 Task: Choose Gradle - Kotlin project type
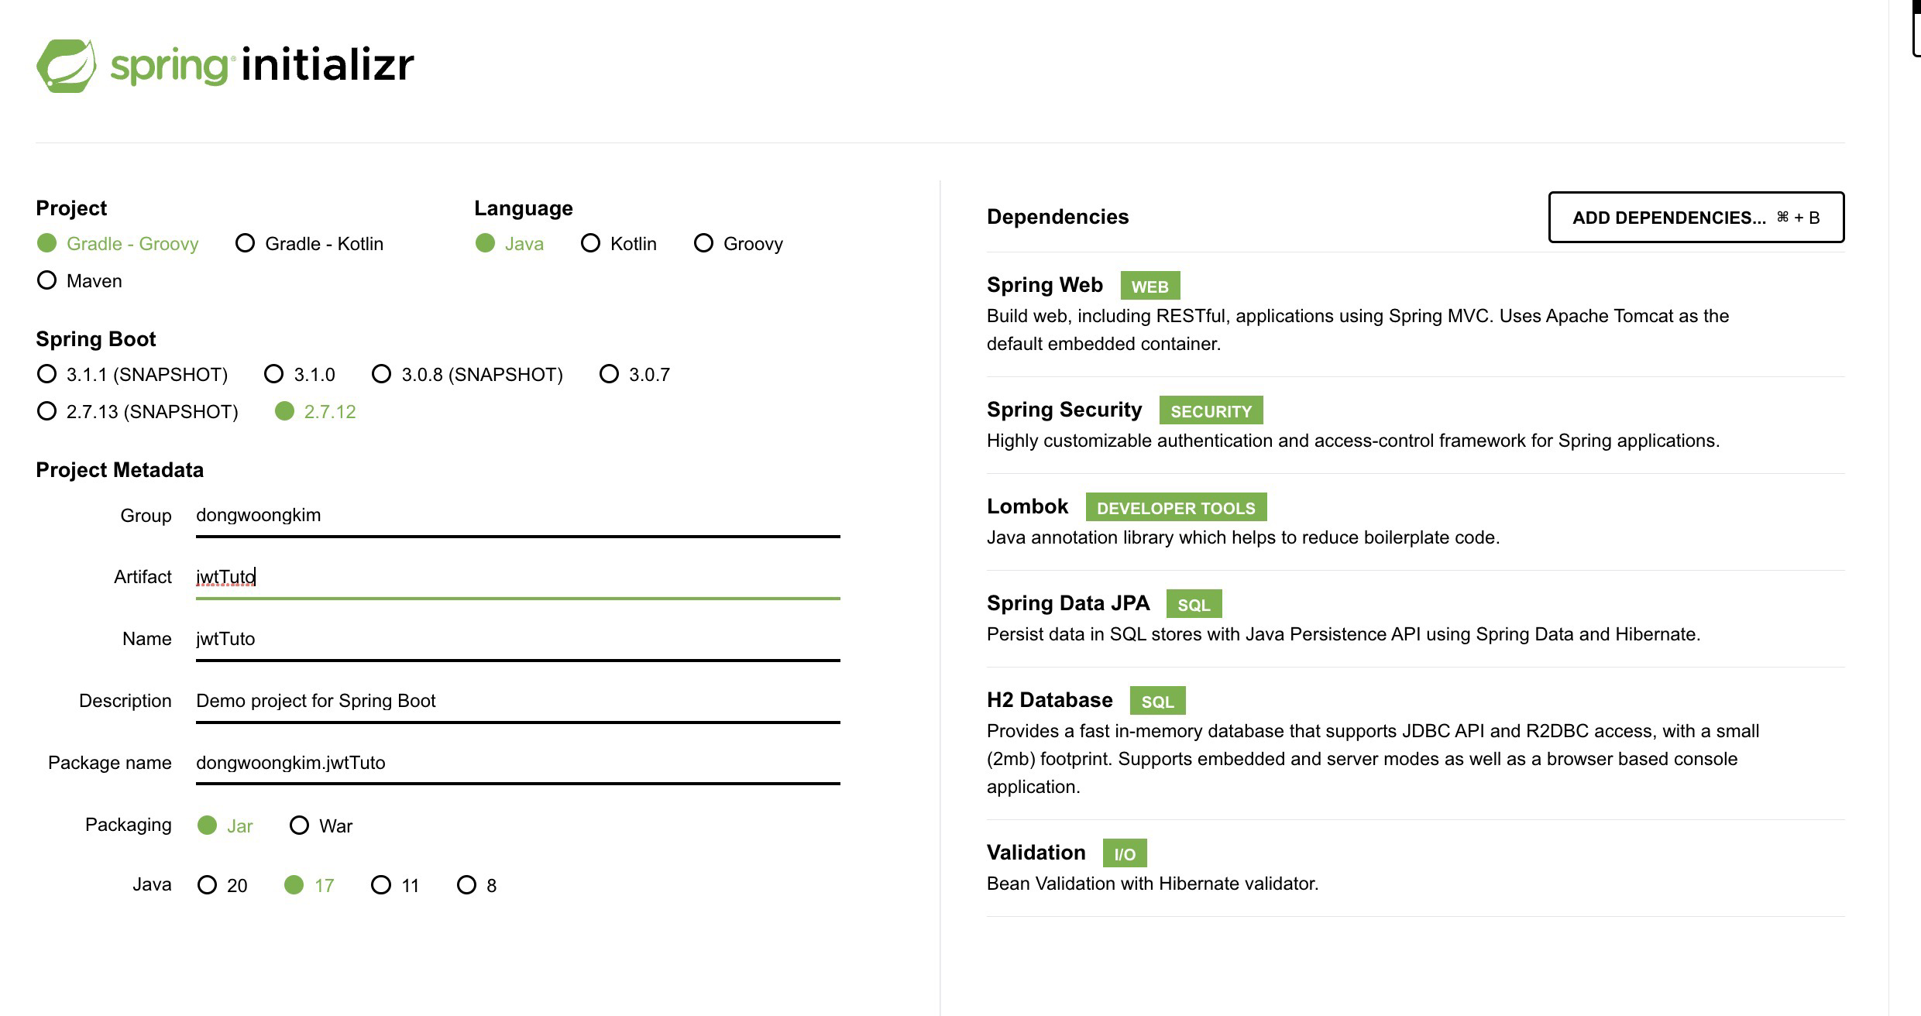[x=309, y=243]
